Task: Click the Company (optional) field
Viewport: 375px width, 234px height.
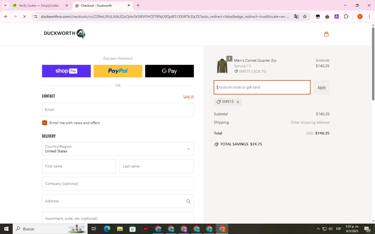Action: click(x=118, y=184)
